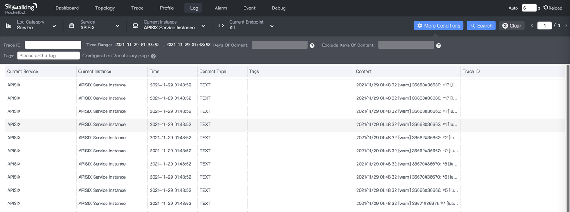Click help icon beside Keys Of Content

coord(312,45)
